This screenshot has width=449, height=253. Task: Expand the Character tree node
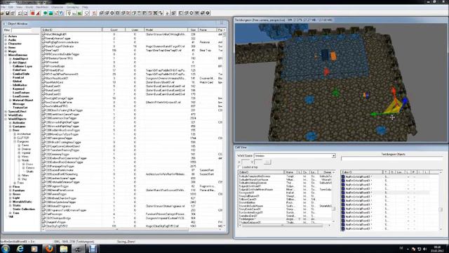(6, 44)
